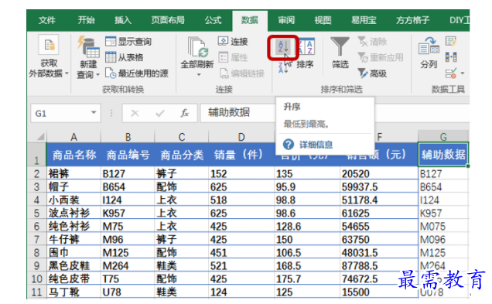Click Reapply (重新应用) filter

[381, 57]
